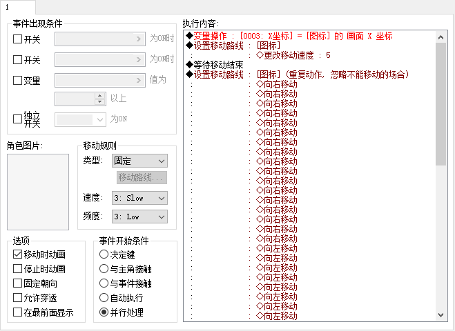Click the scroll up arrow of 执行内容 list
Image resolution: width=455 pixels, height=331 pixels.
[441, 37]
